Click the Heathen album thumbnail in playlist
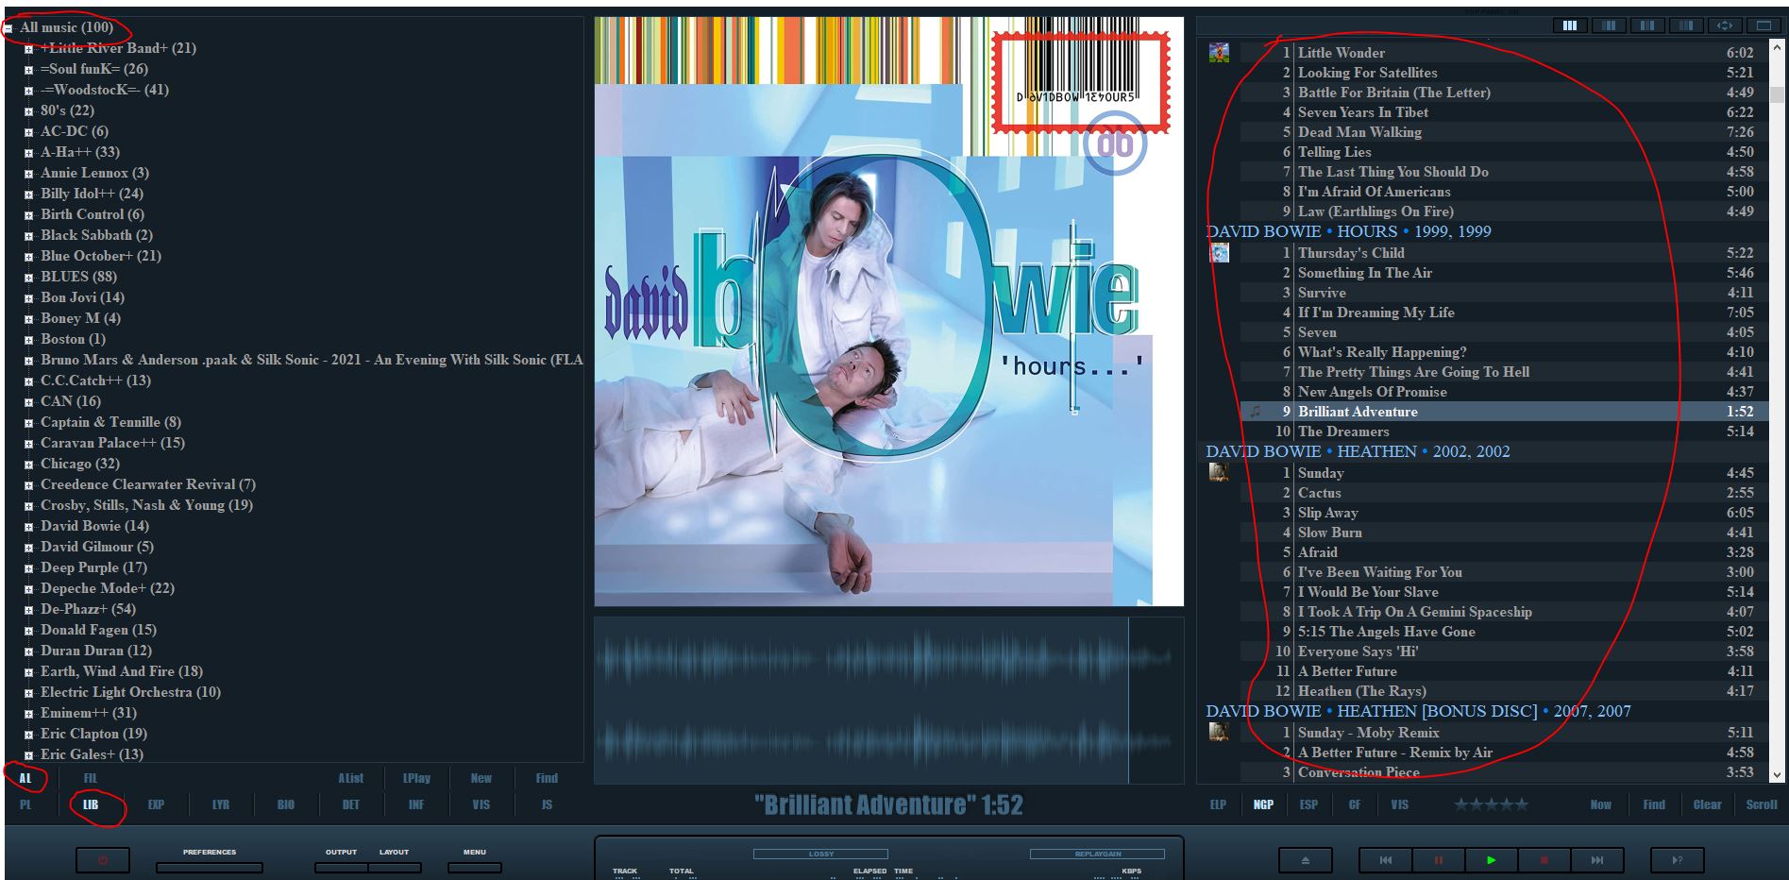This screenshot has height=880, width=1789. (1219, 472)
